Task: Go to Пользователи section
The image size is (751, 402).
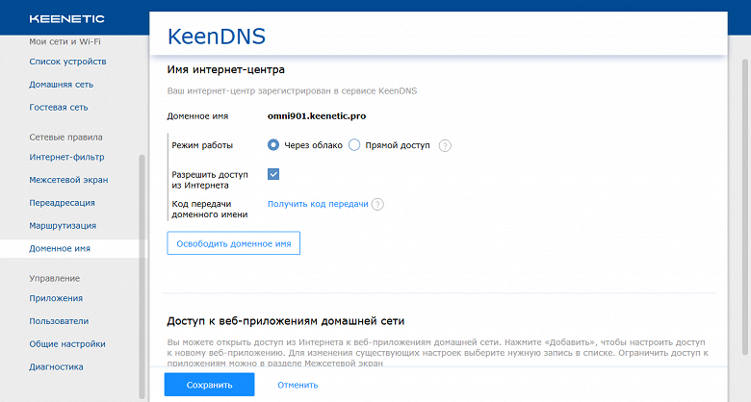Action: [x=60, y=321]
